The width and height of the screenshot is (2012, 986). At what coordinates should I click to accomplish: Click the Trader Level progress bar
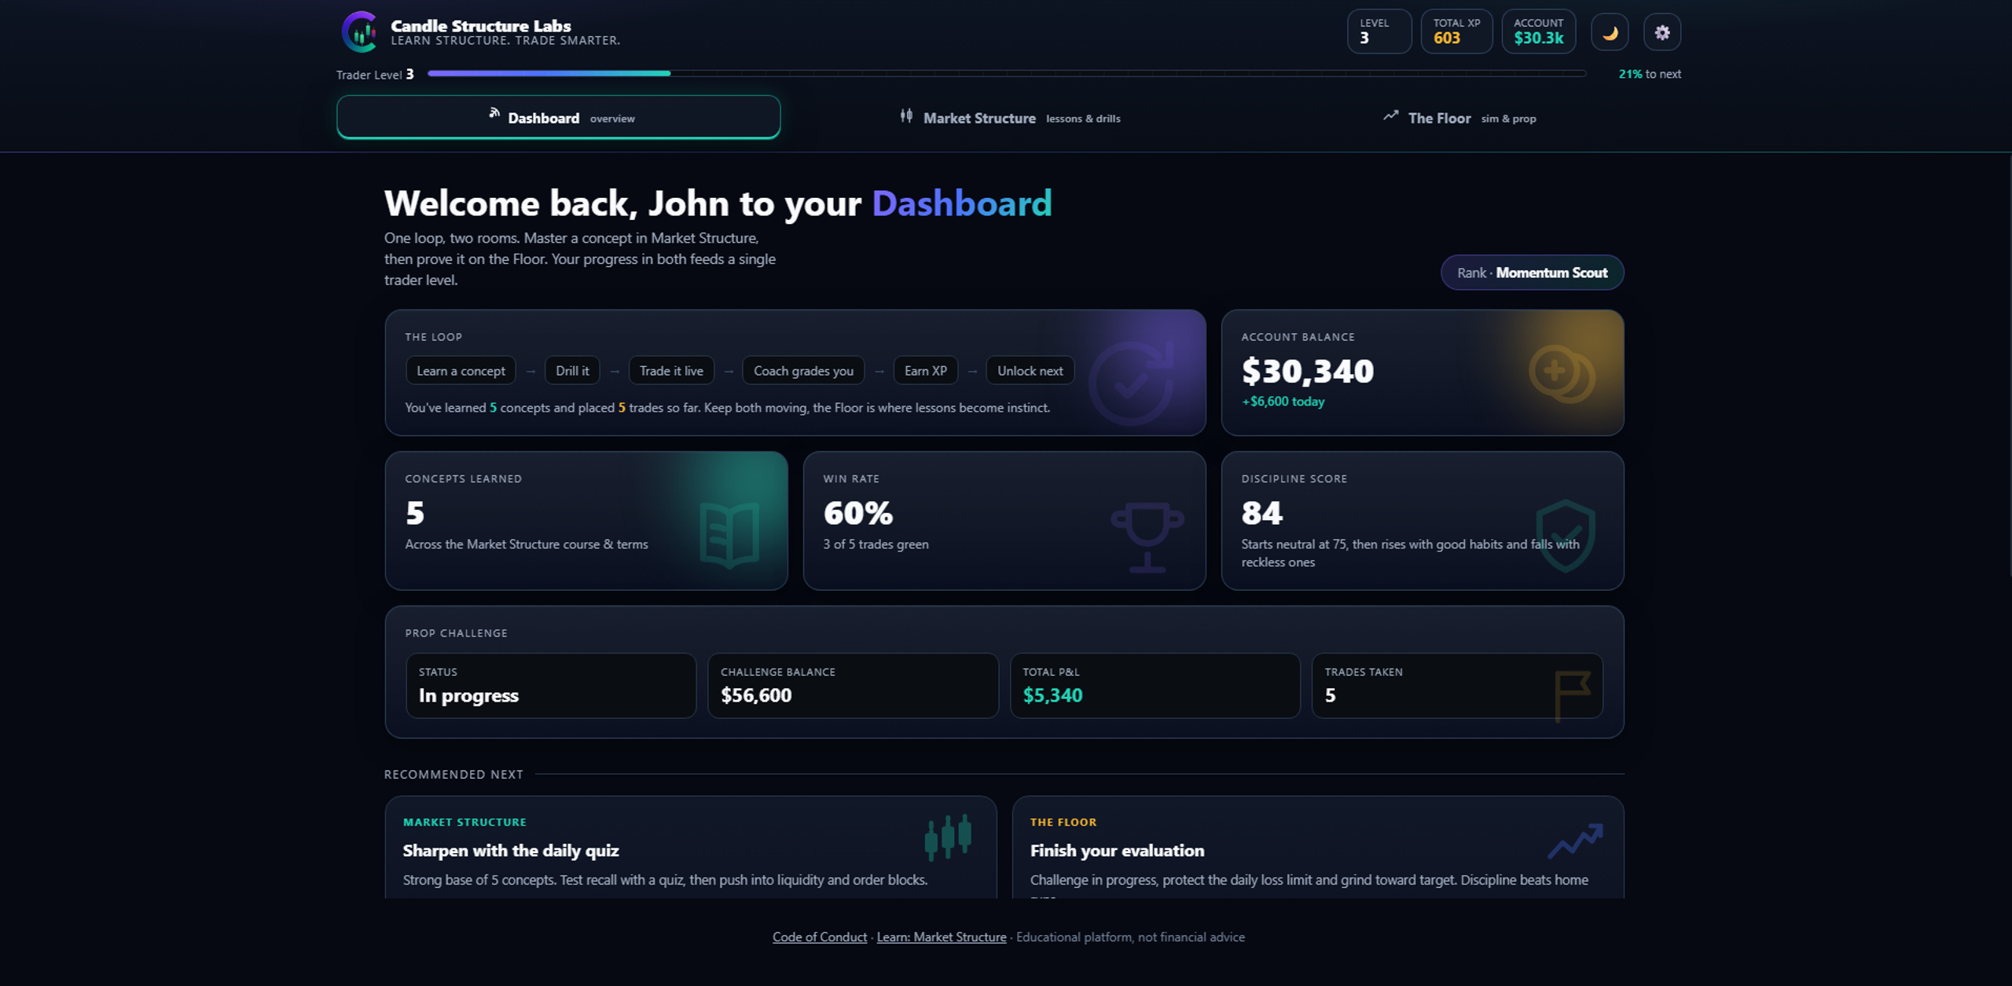[x=1007, y=73]
